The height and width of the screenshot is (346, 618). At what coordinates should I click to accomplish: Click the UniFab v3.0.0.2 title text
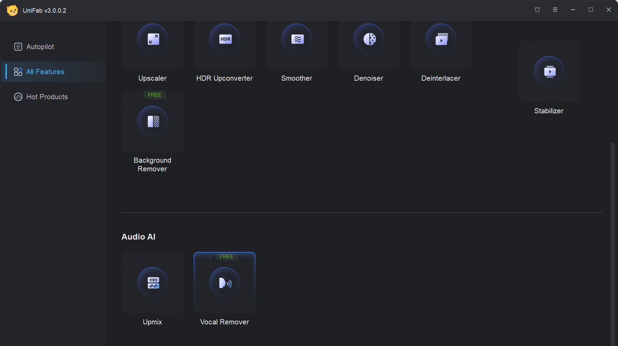click(x=45, y=11)
